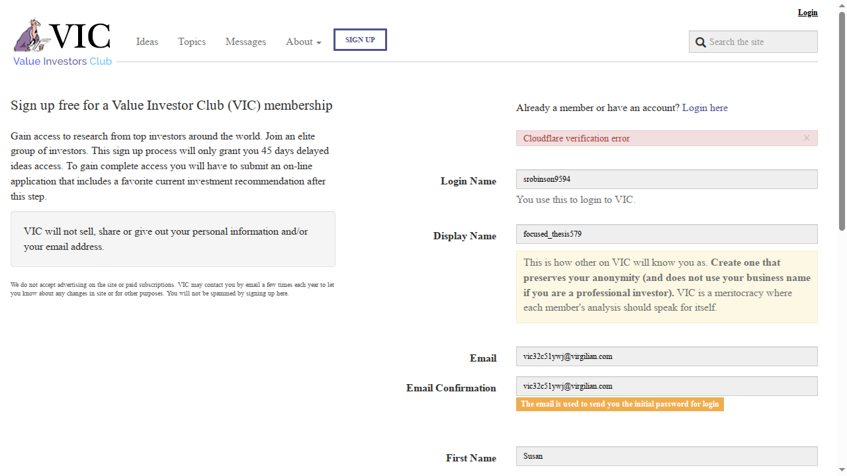Click the Login link at top right
Screen dimensions: 847x476
pos(807,13)
